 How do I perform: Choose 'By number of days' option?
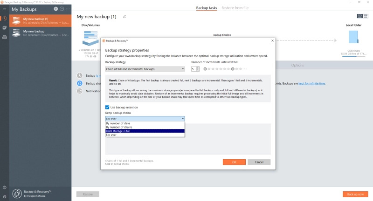(145, 123)
